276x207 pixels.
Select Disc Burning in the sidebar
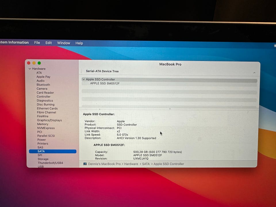[x=46, y=105]
